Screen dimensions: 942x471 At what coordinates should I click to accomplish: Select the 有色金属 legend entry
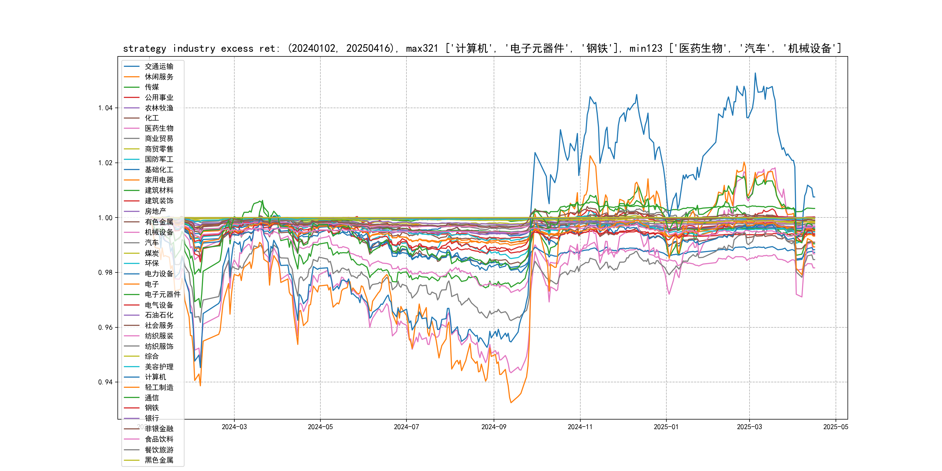[159, 222]
